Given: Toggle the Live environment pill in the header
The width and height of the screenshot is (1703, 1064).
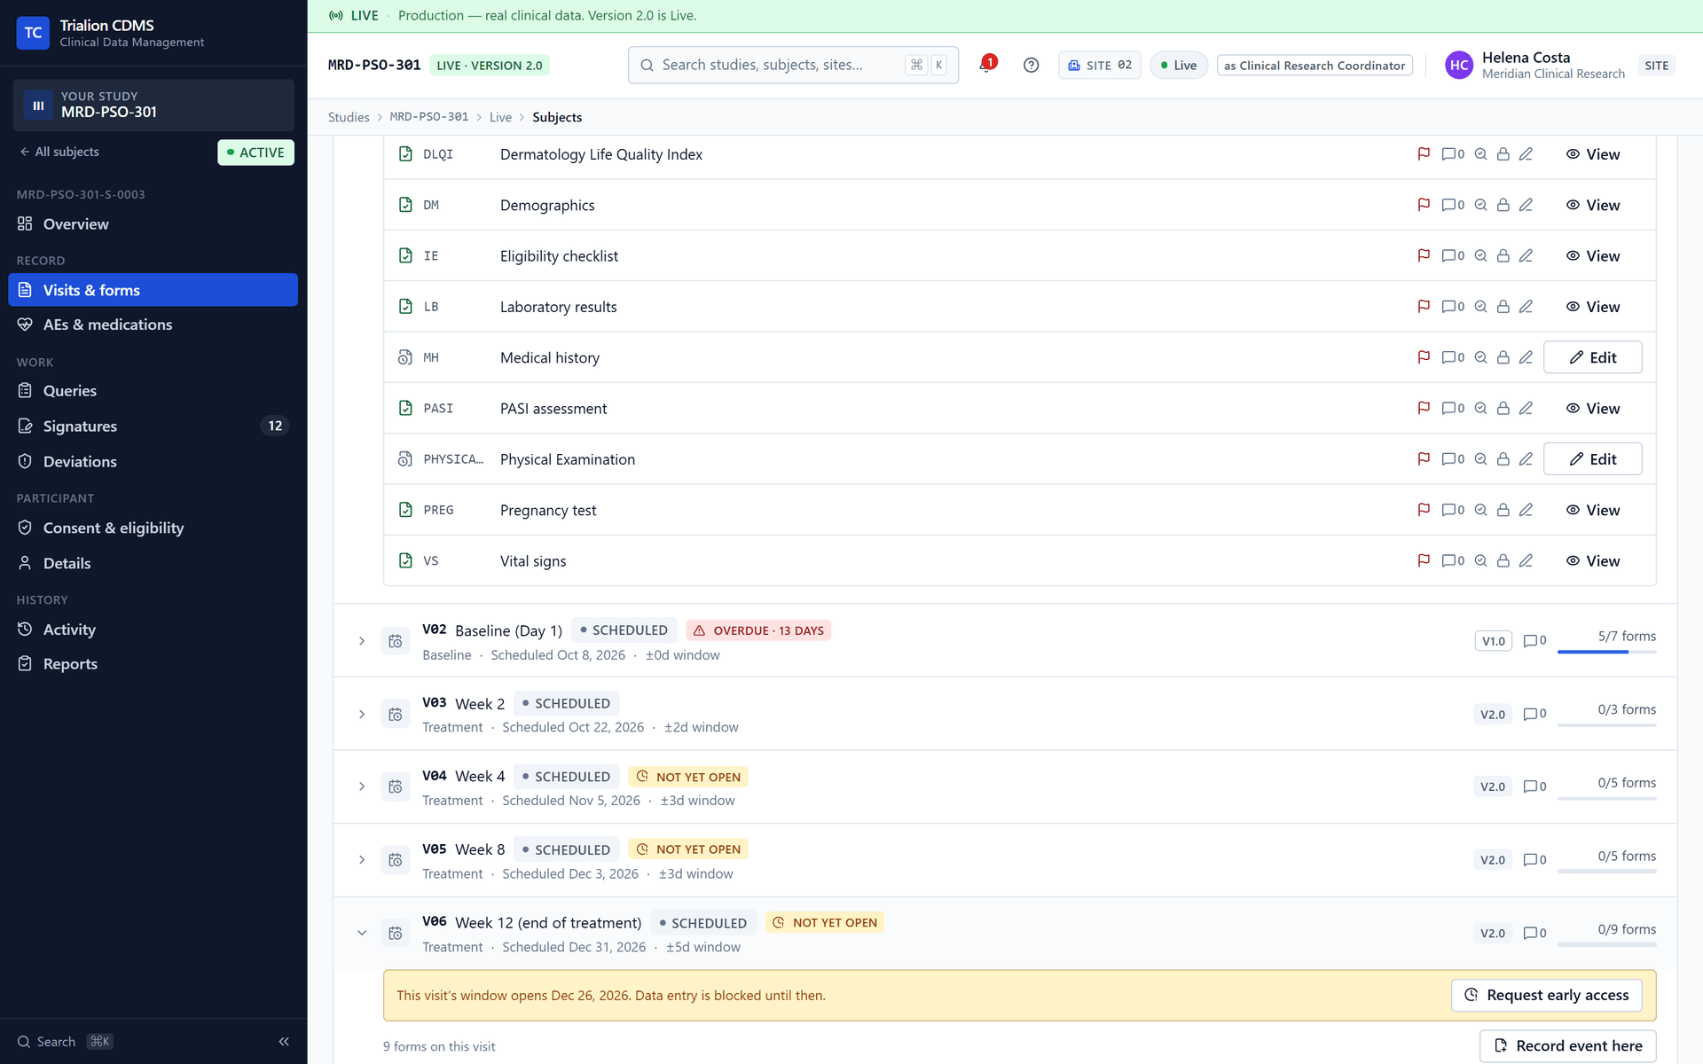Looking at the screenshot, I should (1179, 65).
